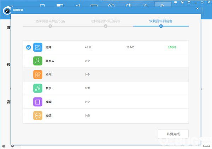Click the 恢复完成 button
This screenshot has width=212, height=149.
[173, 134]
